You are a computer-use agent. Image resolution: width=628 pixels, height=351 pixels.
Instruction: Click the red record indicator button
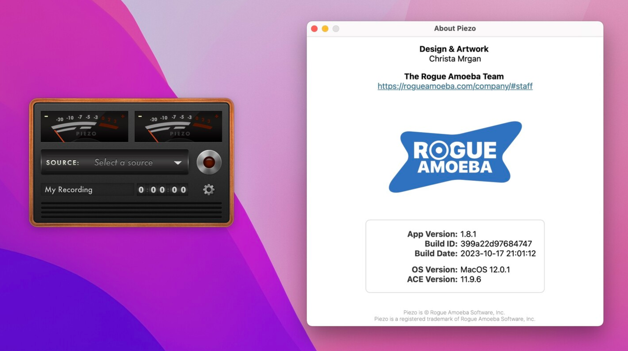[210, 162]
